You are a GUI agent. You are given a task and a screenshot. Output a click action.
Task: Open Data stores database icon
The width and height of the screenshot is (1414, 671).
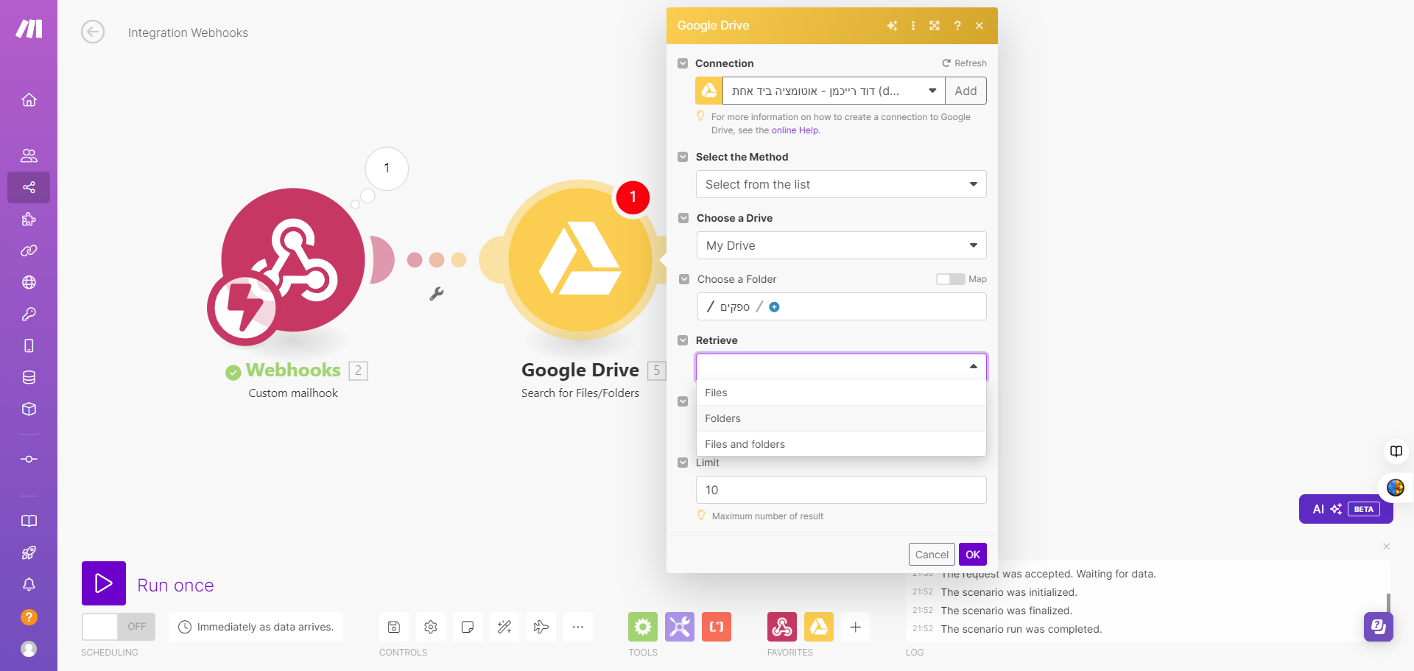pos(29,377)
